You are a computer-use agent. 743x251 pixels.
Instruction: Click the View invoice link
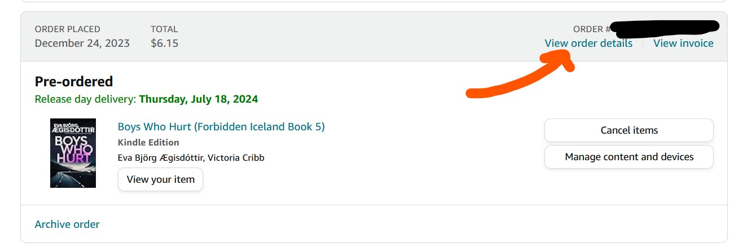click(x=683, y=43)
